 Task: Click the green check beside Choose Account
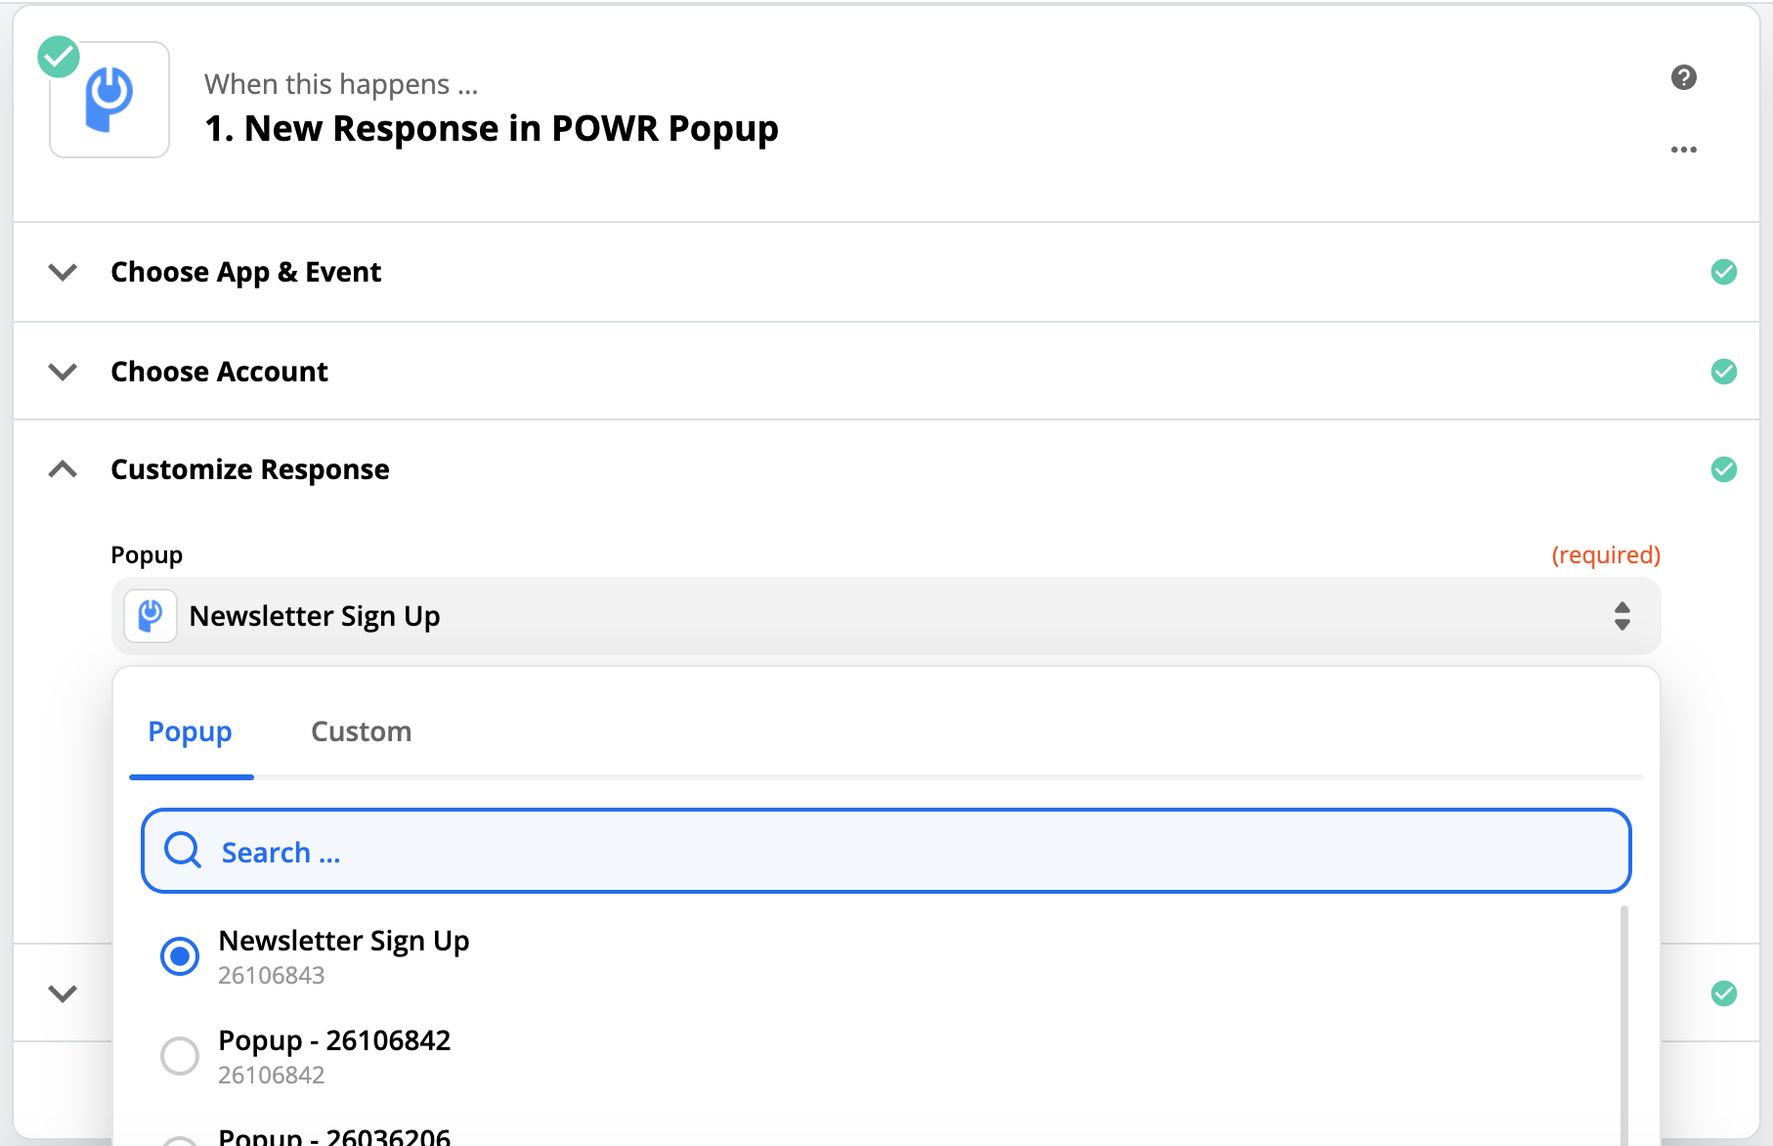[1723, 372]
